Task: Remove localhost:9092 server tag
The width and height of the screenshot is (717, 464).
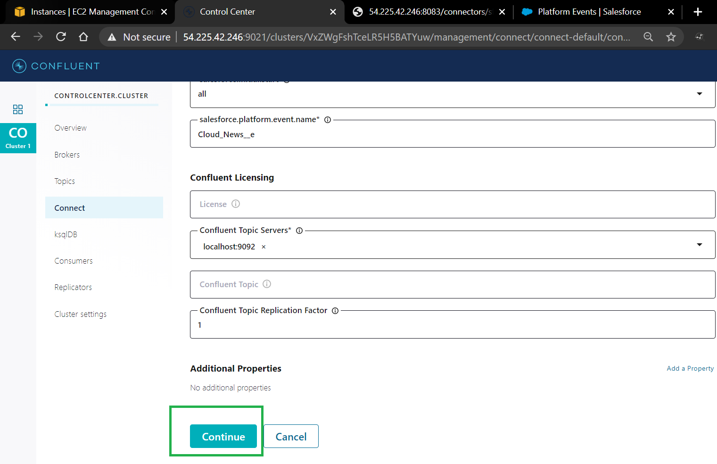Action: (x=264, y=247)
